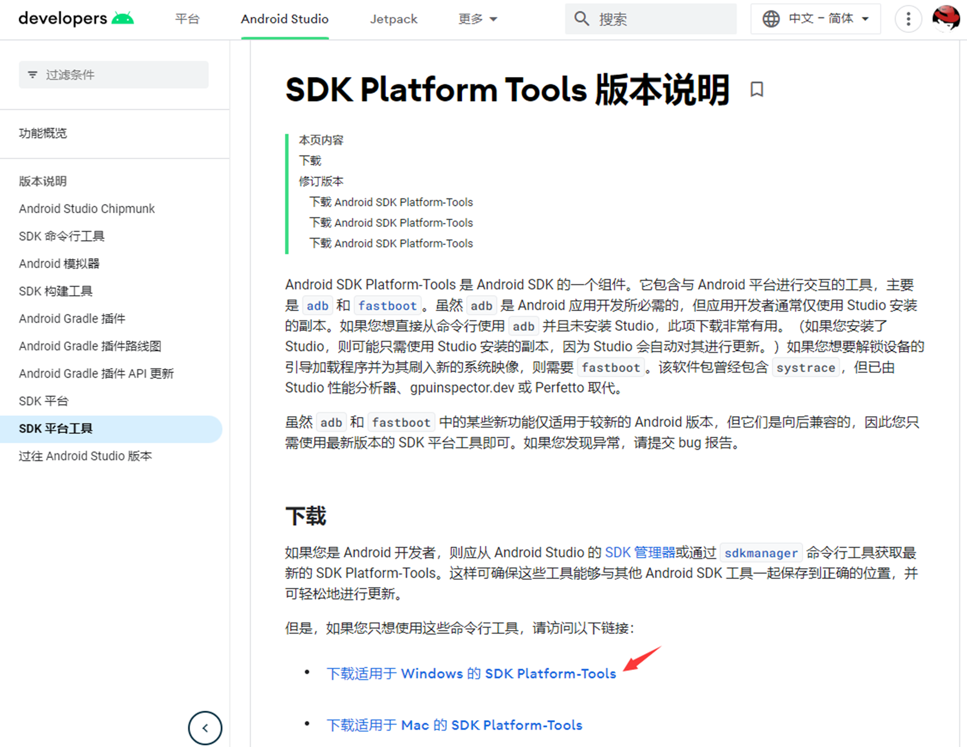Go to SDK 命令行工具 page
Image resolution: width=967 pixels, height=747 pixels.
click(x=62, y=236)
